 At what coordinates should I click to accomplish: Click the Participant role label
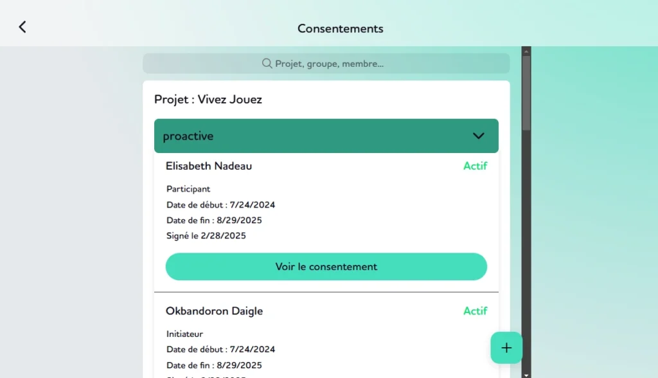pos(188,189)
